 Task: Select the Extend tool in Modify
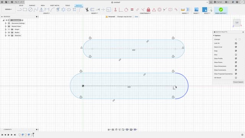pos(98,10)
